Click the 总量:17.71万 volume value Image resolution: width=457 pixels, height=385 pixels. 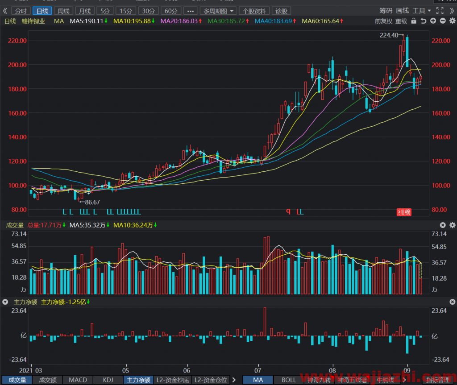(x=46, y=225)
